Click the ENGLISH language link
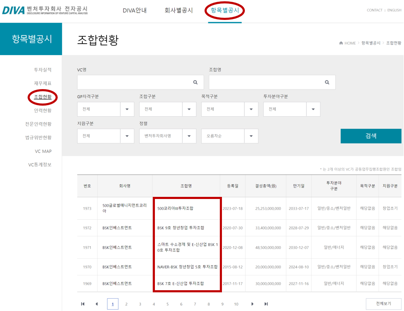Screen dimensions: 404x311 coord(394,10)
